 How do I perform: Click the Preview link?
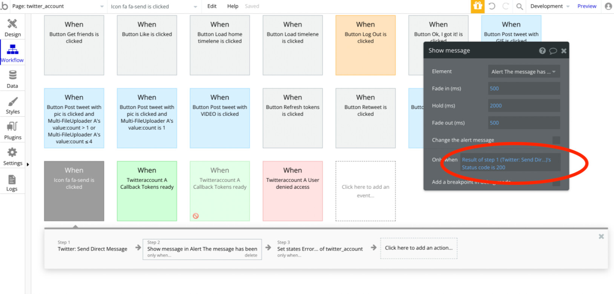coord(587,6)
